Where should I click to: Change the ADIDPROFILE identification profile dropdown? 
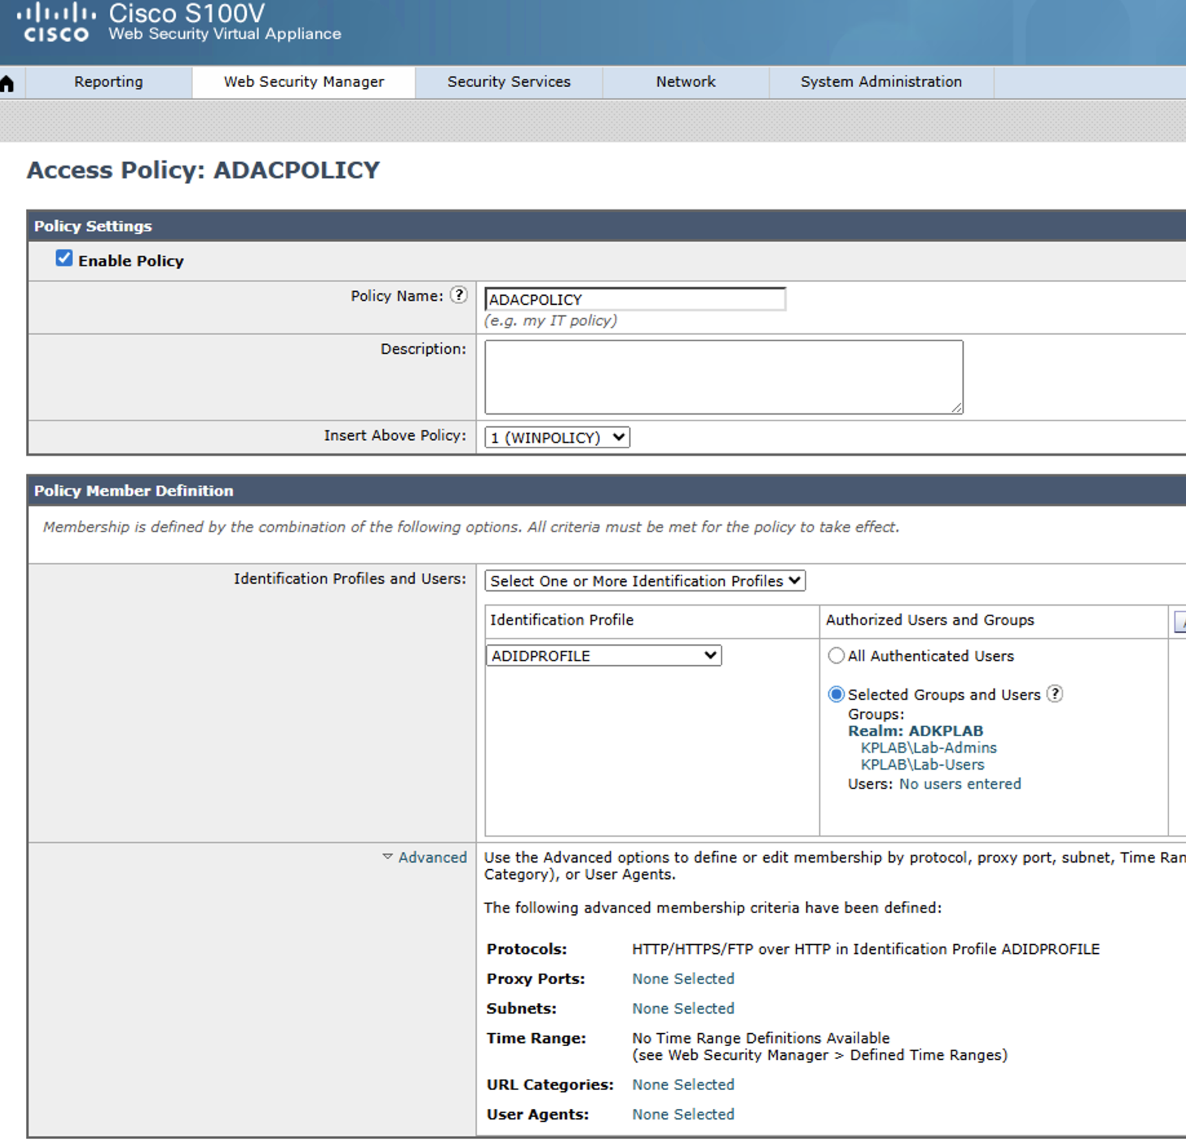603,655
